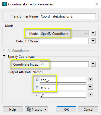The image size is (101, 115).
Task: Open Help for this transformer
Action: [12, 109]
